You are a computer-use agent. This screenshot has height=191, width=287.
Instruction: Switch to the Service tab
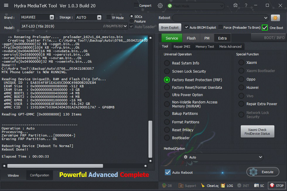[x=172, y=38]
